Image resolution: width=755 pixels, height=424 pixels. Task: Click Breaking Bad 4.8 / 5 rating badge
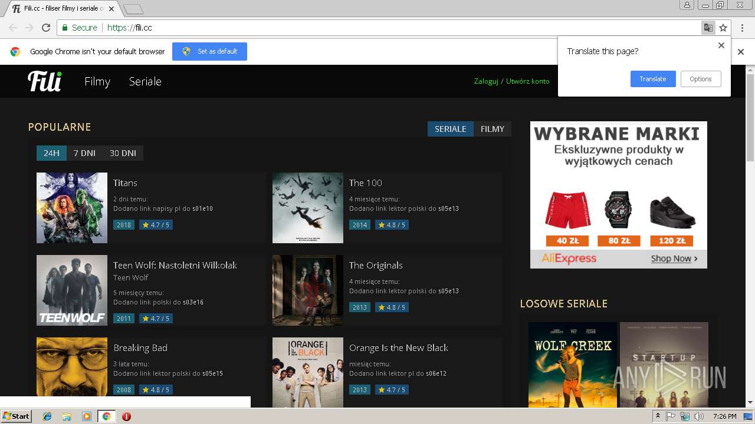pos(156,390)
